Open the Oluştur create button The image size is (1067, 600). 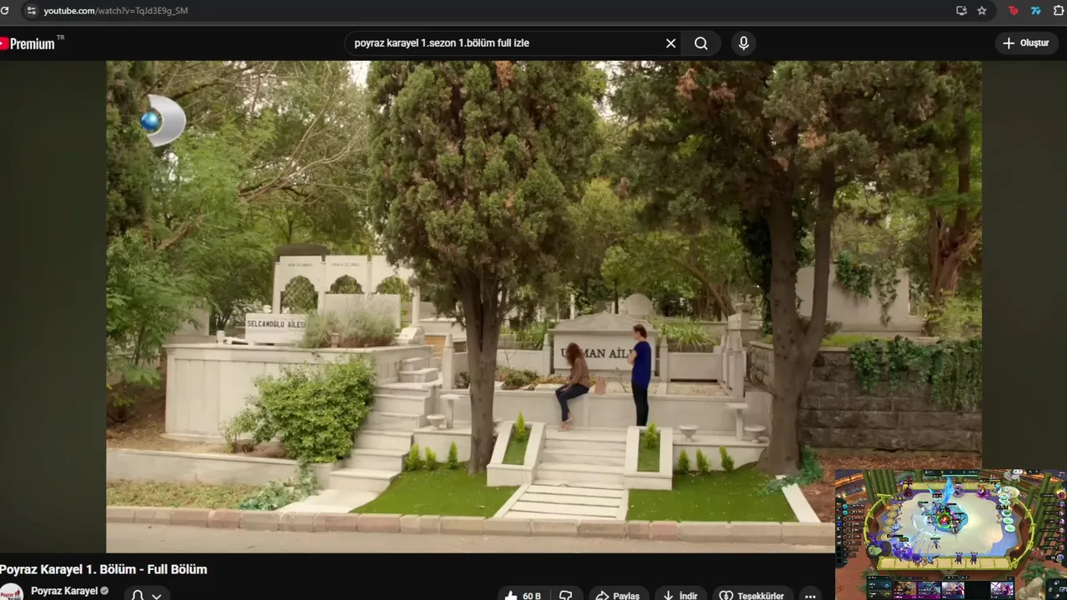tap(1026, 43)
